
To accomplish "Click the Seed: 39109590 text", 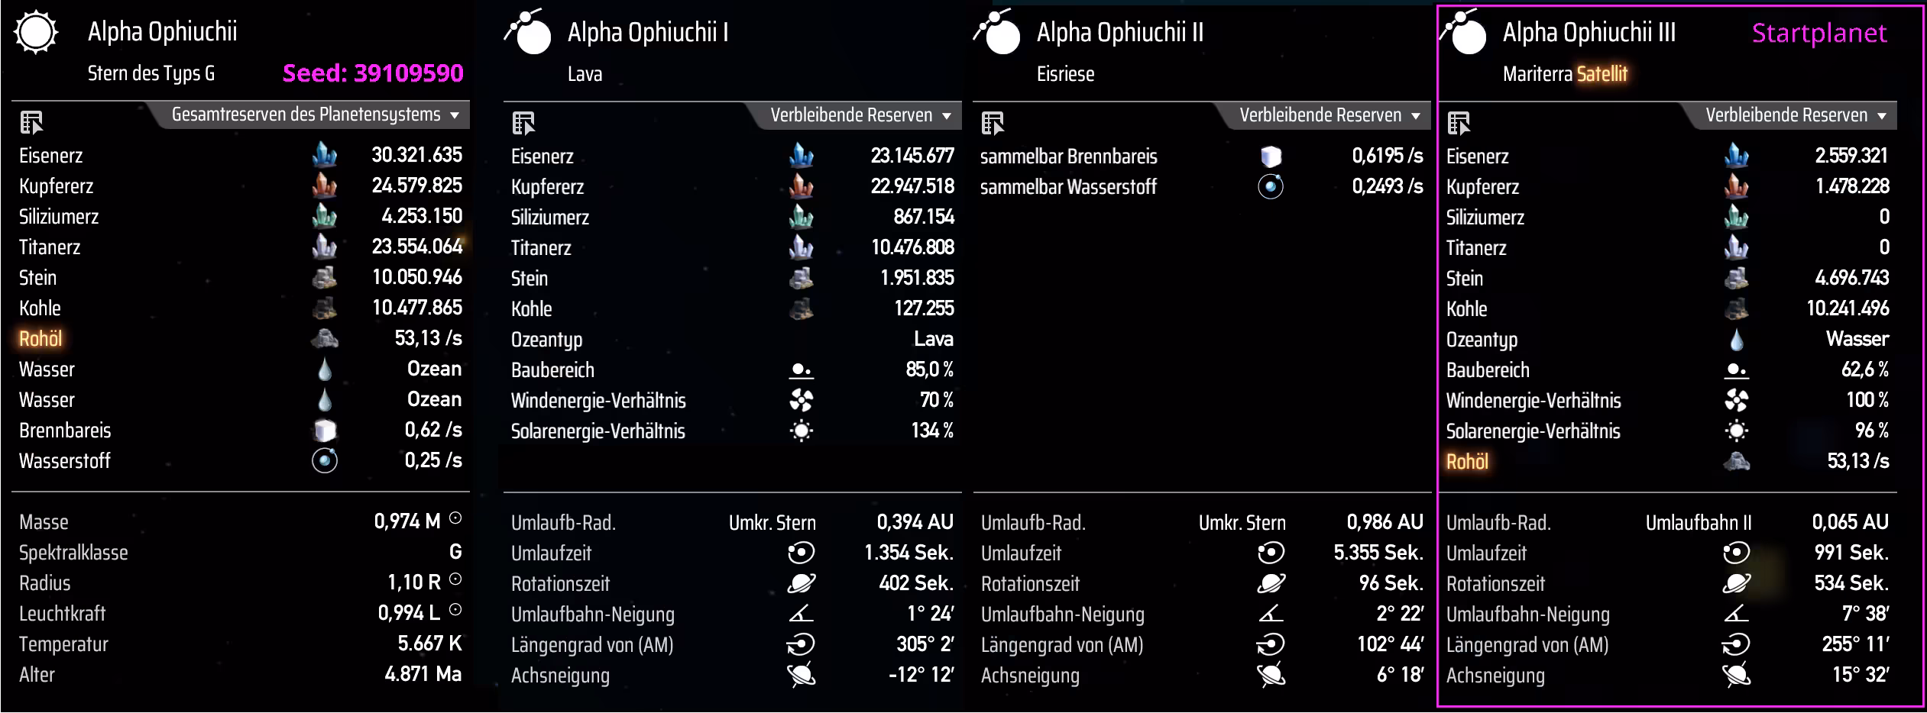I will tap(373, 73).
